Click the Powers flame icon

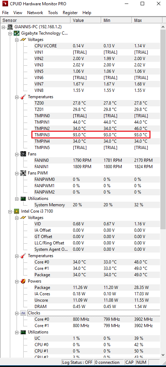23,281
